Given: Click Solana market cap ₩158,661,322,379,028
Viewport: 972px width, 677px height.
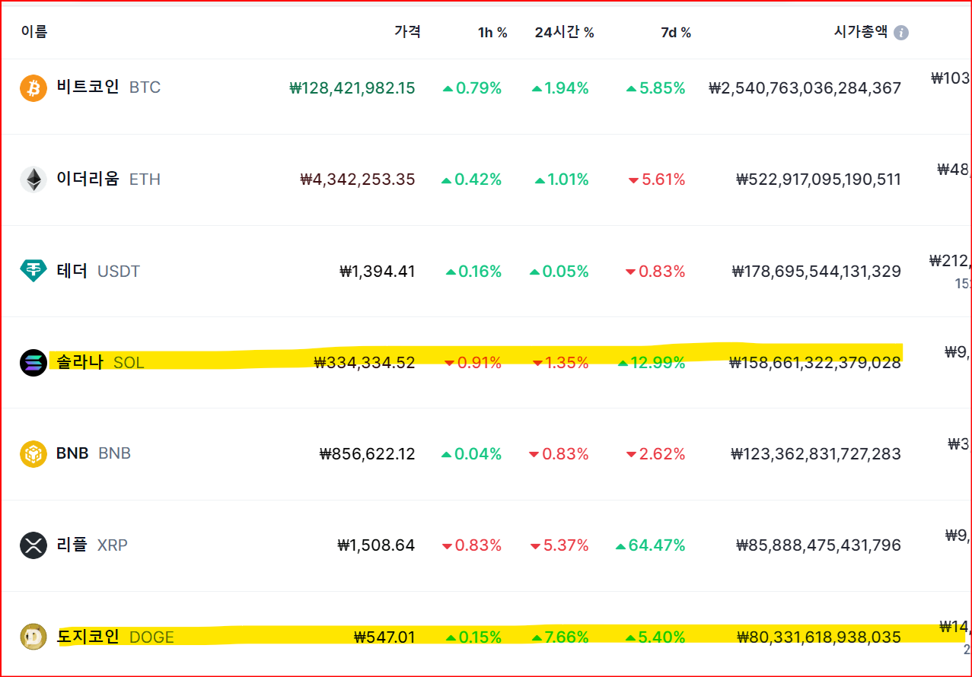Looking at the screenshot, I should (x=815, y=363).
